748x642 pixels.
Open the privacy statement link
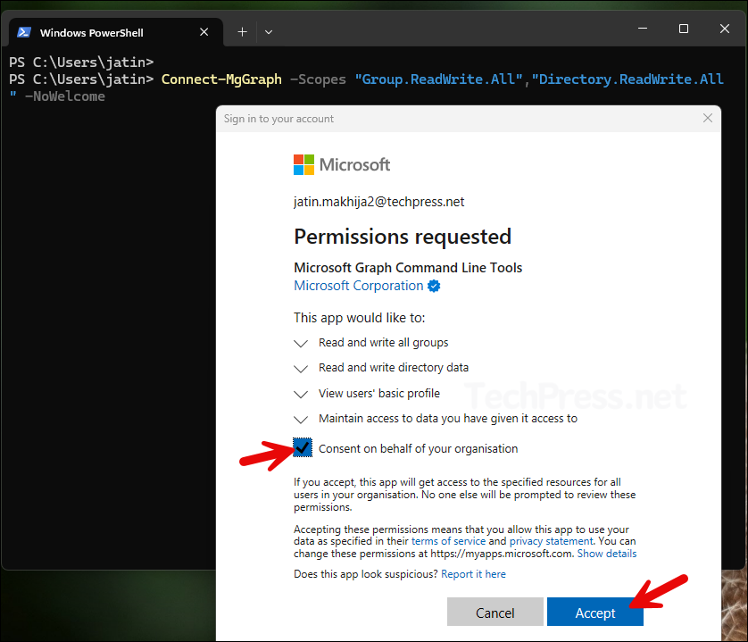click(x=551, y=541)
